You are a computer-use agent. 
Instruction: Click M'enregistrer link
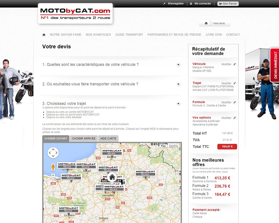(176, 4)
